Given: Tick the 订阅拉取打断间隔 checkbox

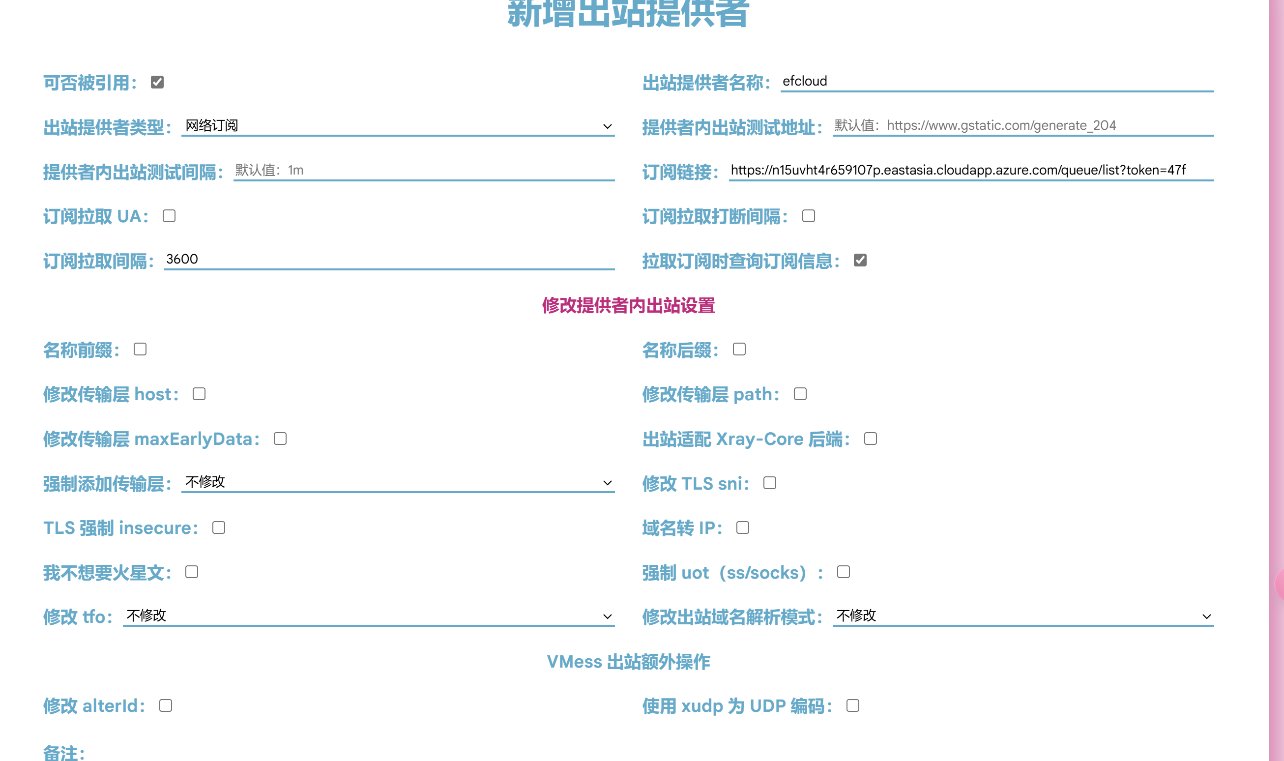Looking at the screenshot, I should click(808, 216).
